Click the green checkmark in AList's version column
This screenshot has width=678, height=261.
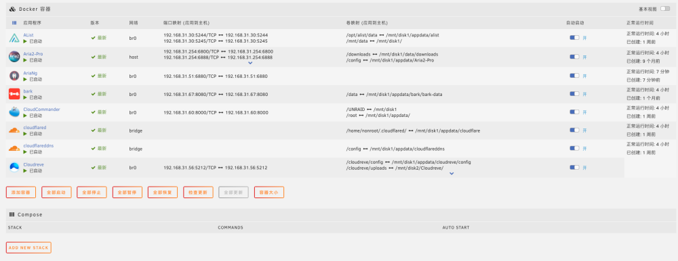click(93, 38)
